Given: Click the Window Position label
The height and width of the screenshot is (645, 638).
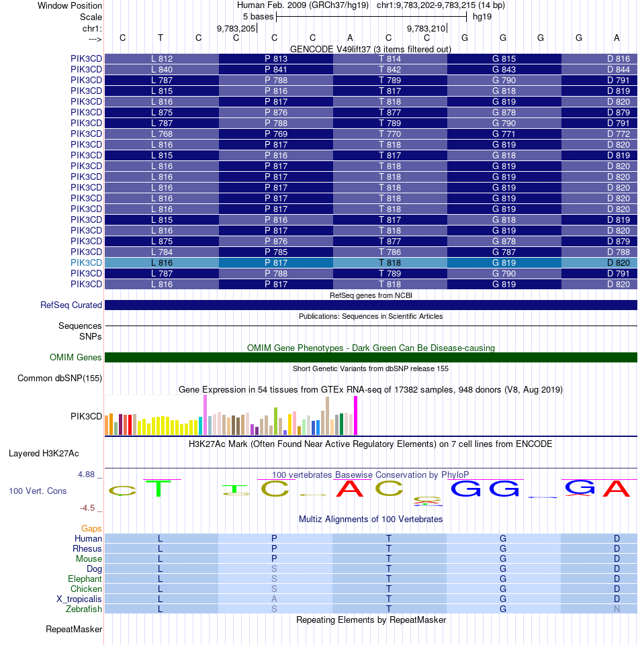Looking at the screenshot, I should [70, 6].
